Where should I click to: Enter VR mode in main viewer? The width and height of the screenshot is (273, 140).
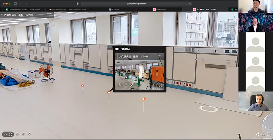point(263,134)
